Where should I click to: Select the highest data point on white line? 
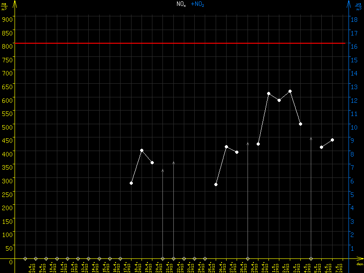click(290, 91)
